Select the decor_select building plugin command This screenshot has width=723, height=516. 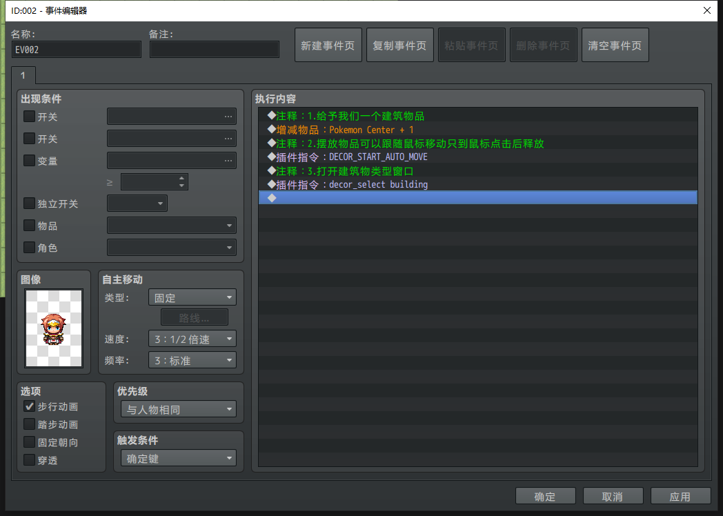pyautogui.click(x=477, y=184)
